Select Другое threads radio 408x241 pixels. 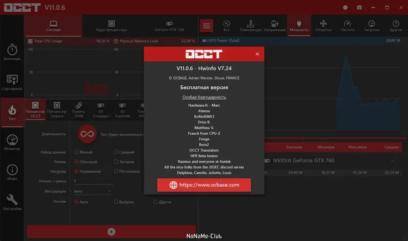(156, 202)
